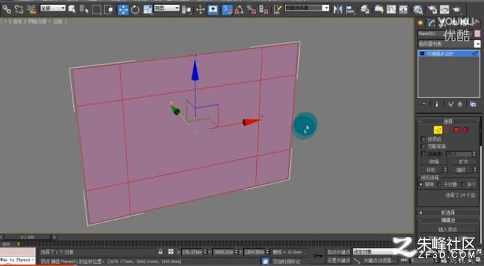The image size is (484, 266).
Task: Click the pink object color swatch
Action: click(x=477, y=33)
